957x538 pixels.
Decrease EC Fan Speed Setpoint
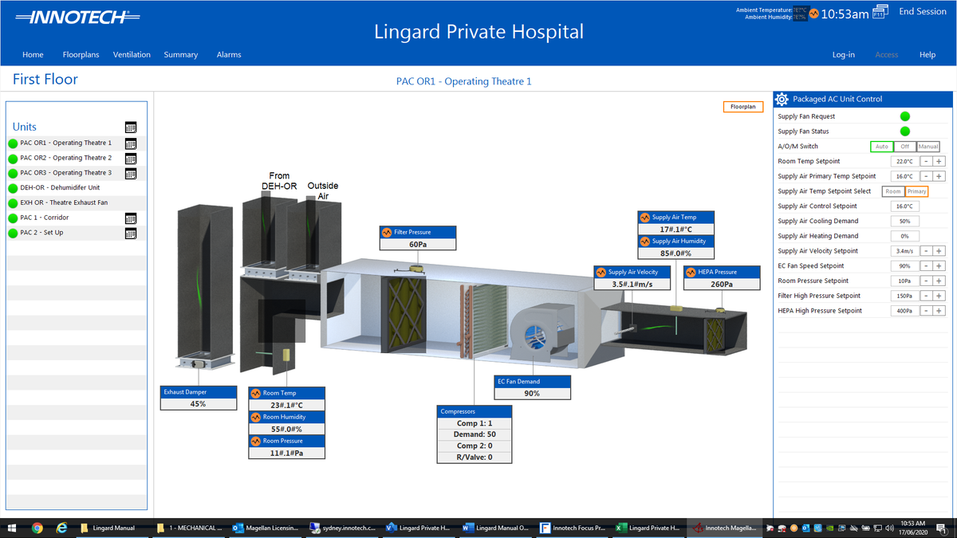[x=927, y=266]
